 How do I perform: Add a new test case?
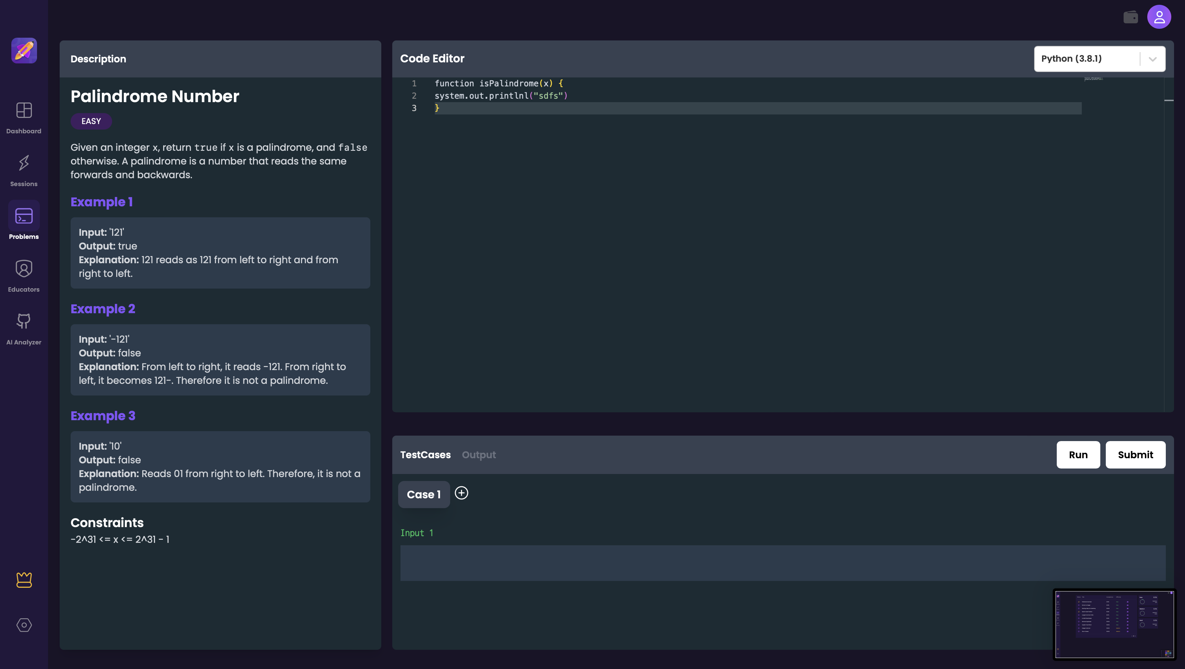coord(462,493)
